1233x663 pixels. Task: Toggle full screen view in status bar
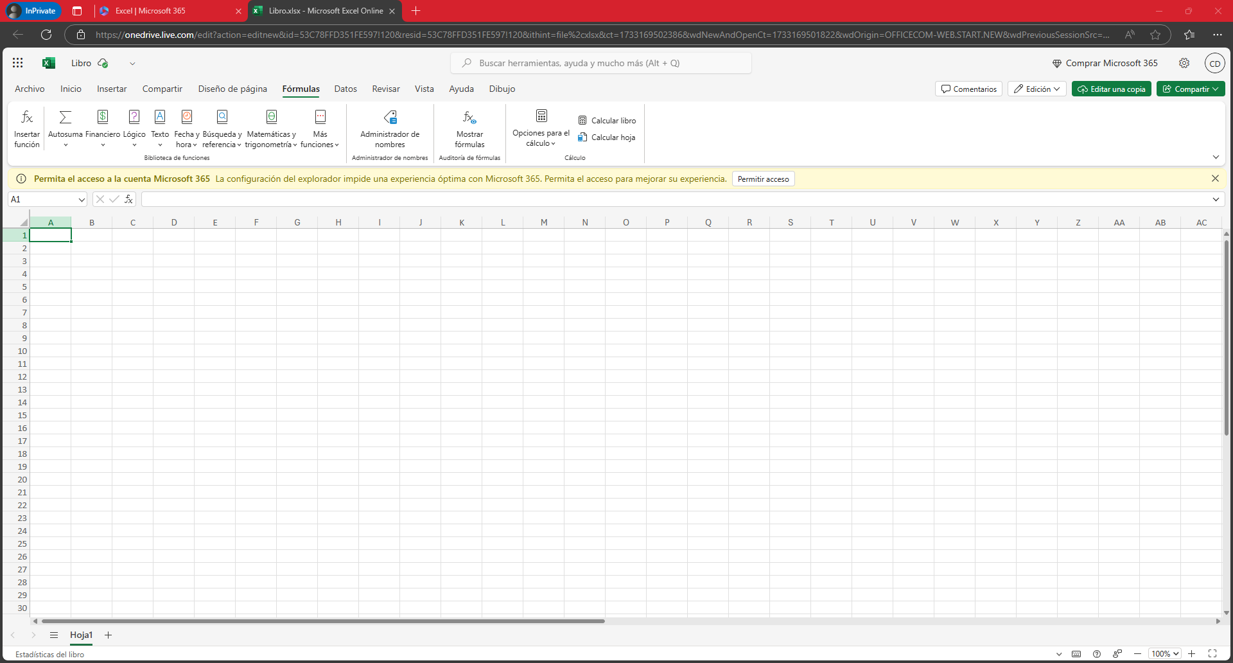(1212, 654)
